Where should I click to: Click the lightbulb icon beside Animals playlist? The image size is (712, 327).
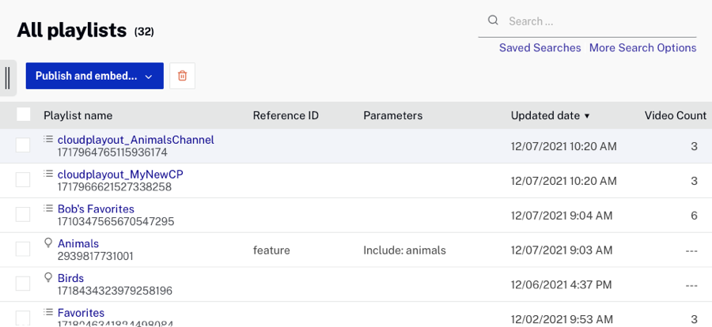click(x=48, y=243)
